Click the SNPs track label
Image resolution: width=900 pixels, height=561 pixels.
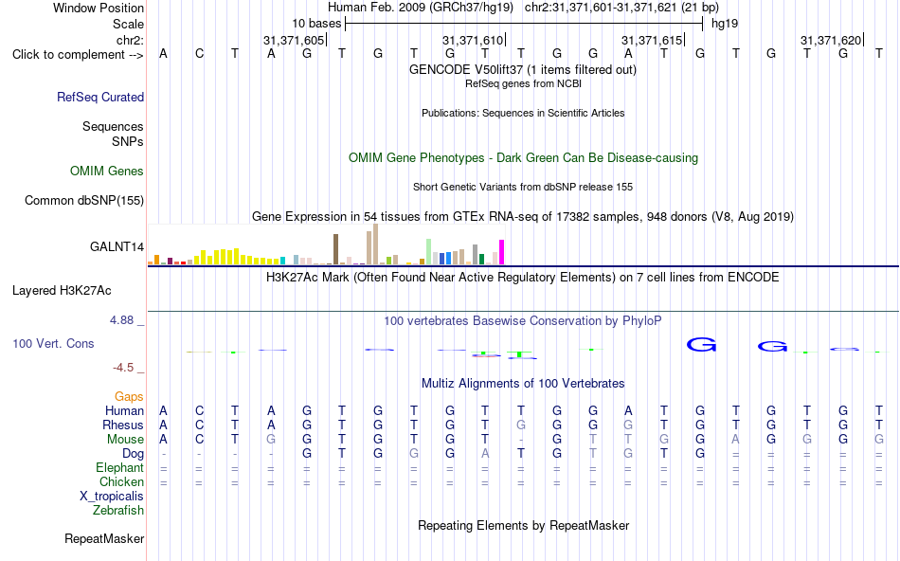coord(128,141)
